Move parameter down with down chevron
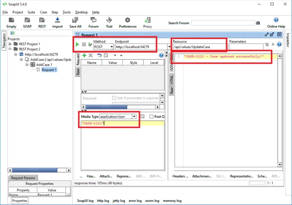 (115, 56)
